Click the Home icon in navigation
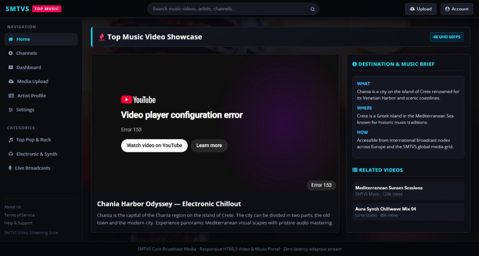479x256 pixels. pos(11,39)
